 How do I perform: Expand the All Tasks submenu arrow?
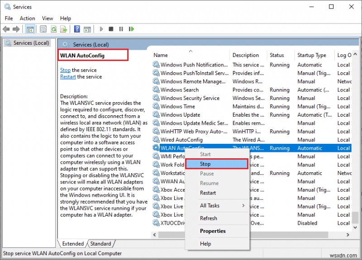[x=243, y=206]
